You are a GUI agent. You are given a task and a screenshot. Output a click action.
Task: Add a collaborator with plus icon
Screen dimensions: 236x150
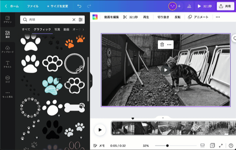pos(179,6)
